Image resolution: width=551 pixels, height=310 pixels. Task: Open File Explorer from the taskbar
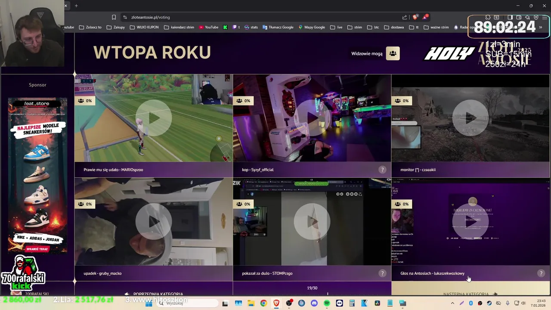point(251,304)
